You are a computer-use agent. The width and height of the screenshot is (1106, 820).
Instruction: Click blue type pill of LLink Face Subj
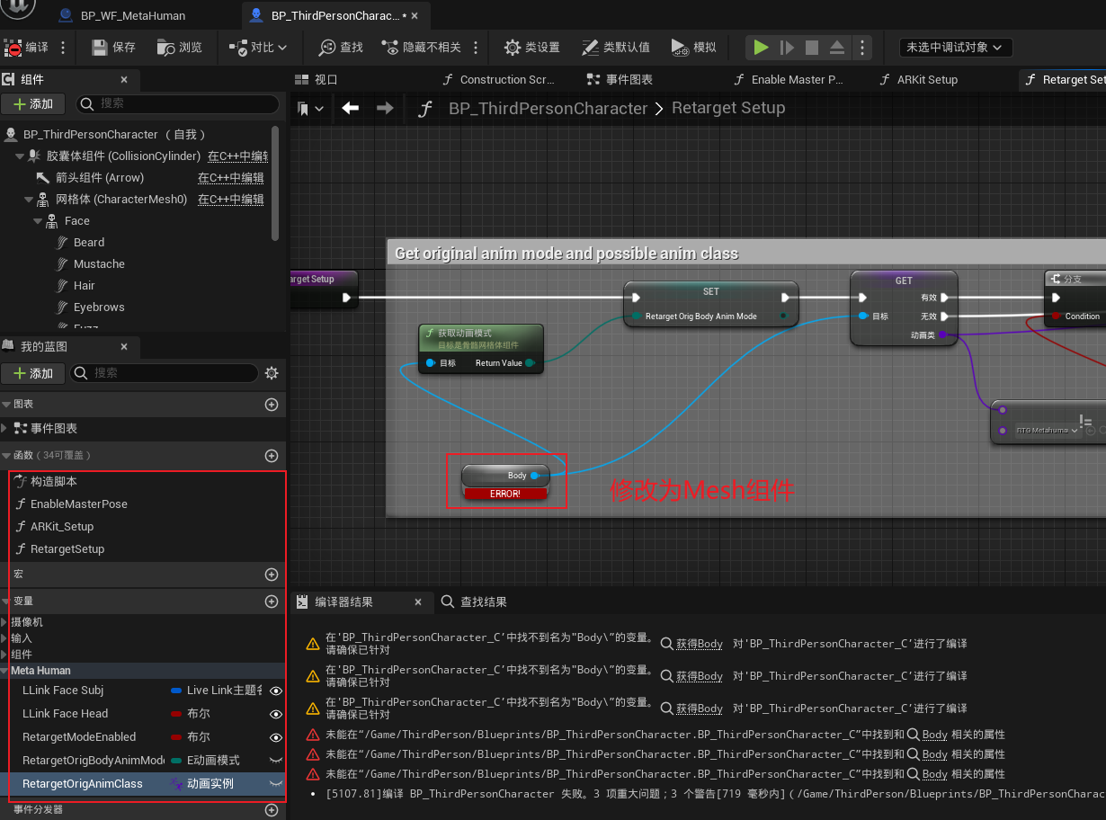click(x=176, y=691)
